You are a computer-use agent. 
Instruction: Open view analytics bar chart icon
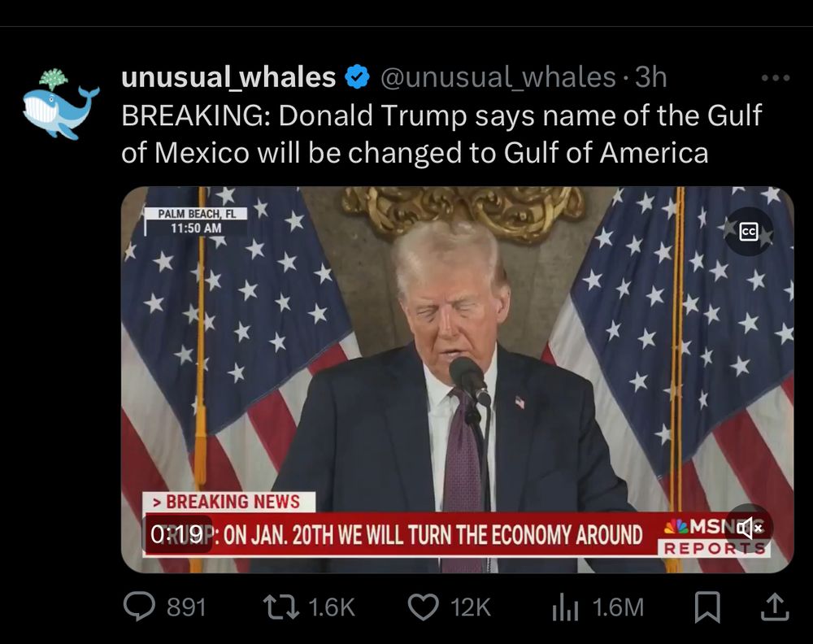click(x=565, y=607)
